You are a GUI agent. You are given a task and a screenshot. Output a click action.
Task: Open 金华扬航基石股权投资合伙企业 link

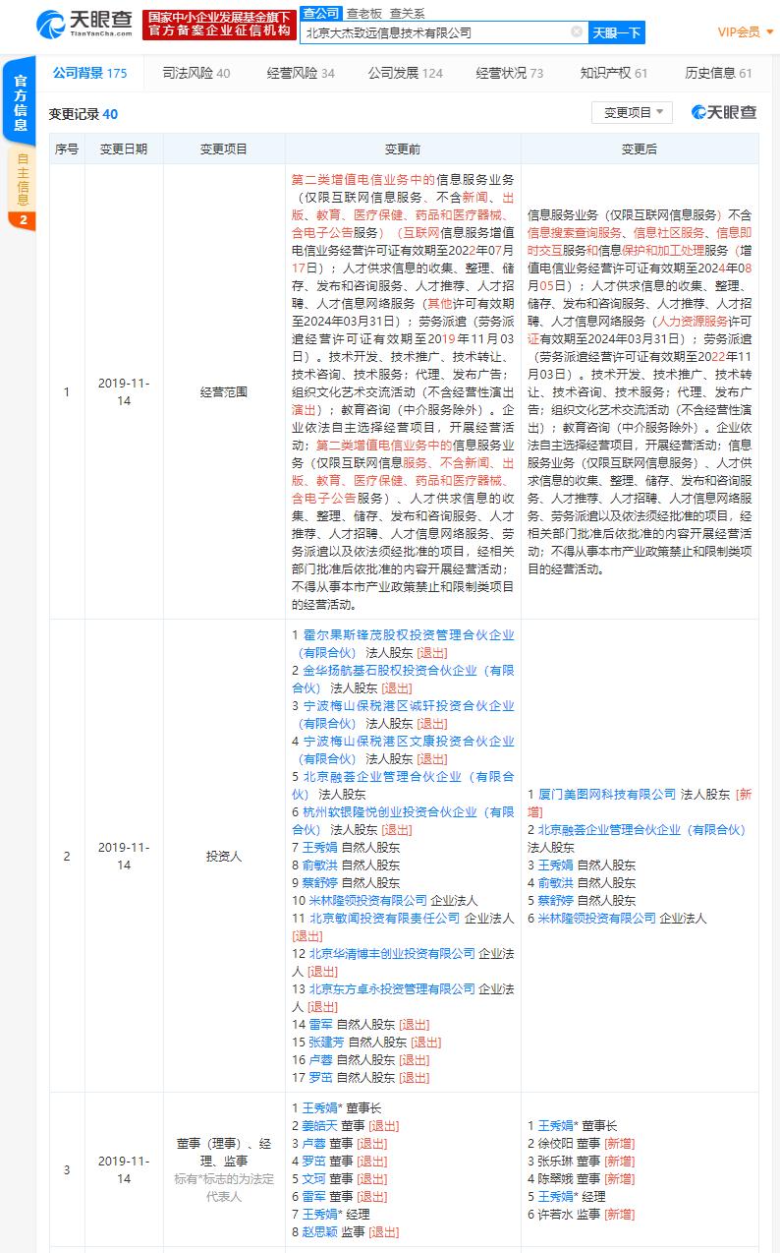pos(403,679)
